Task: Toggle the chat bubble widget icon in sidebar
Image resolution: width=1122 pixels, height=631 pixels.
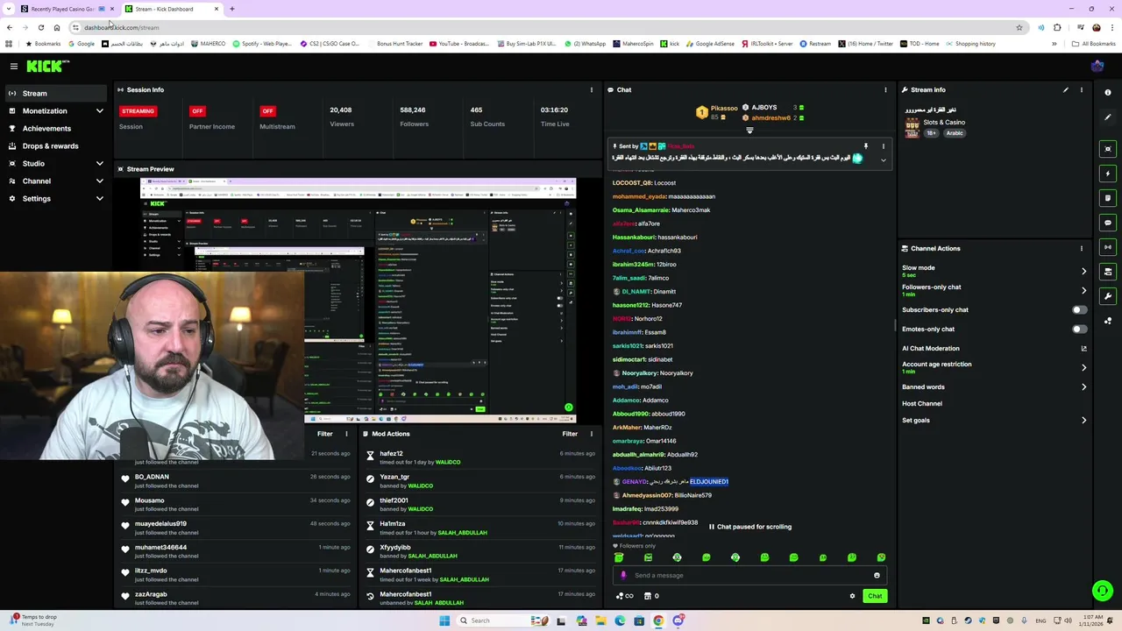Action: [x=1108, y=223]
